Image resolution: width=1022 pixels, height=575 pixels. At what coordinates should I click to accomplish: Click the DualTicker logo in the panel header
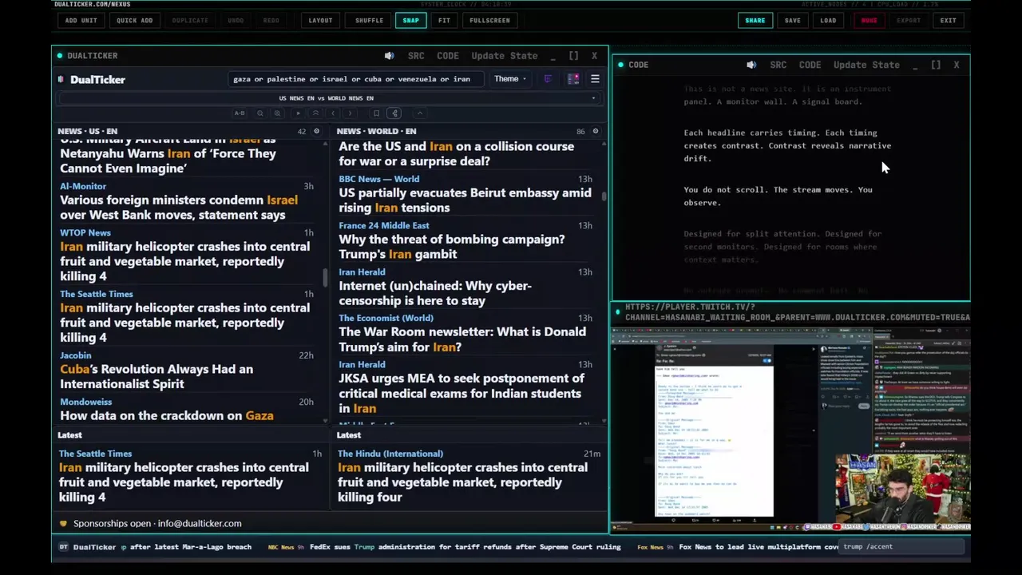tap(92, 79)
